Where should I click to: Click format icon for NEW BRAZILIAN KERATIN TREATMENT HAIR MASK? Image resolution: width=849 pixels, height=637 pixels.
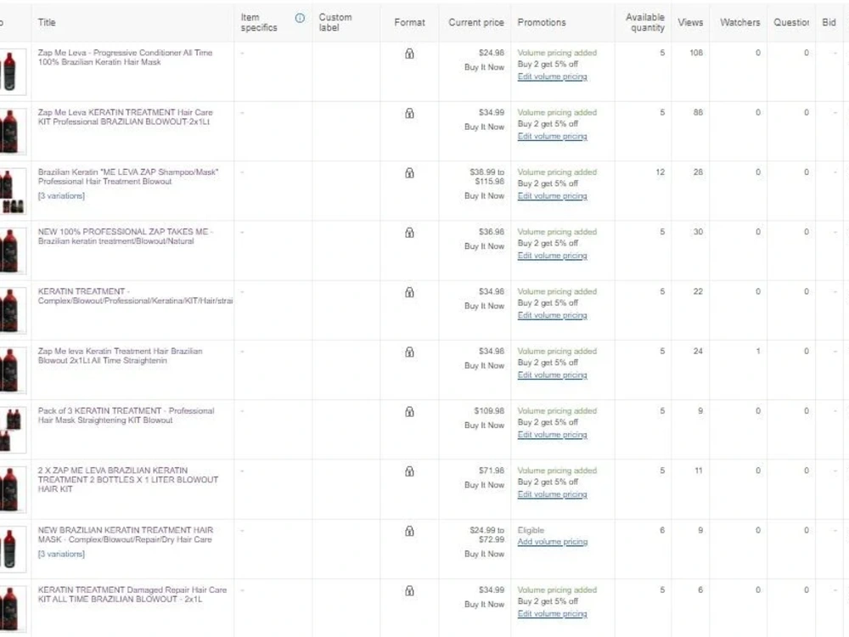tap(409, 530)
